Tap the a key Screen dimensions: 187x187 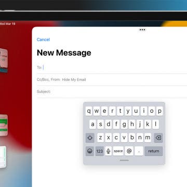pos(93,124)
